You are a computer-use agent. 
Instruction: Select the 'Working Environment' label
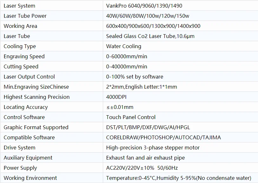point(30,178)
